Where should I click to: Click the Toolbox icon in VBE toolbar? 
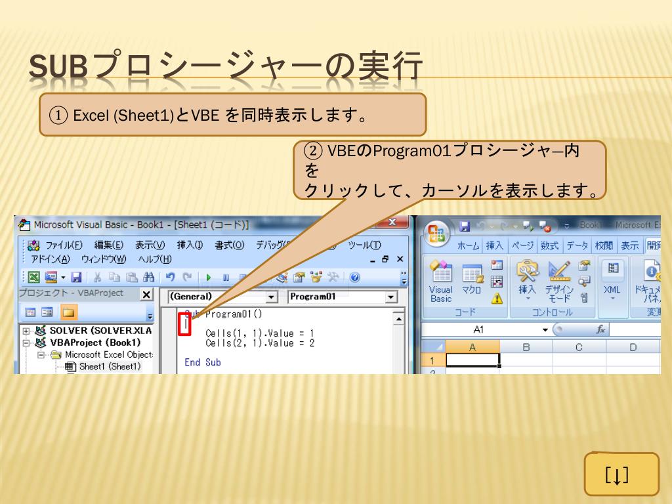click(x=333, y=278)
